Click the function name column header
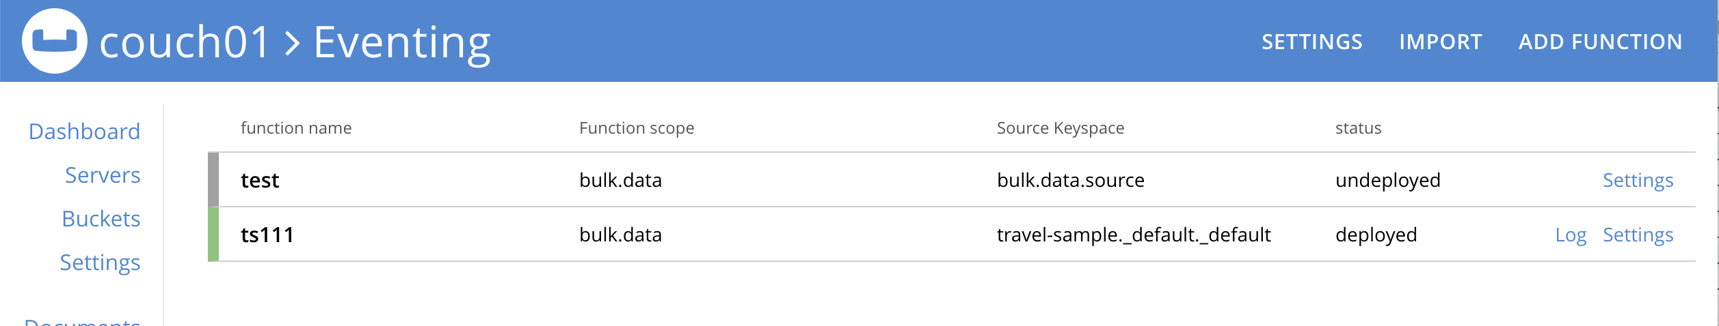Screen dimensions: 1719x326 coord(296,128)
